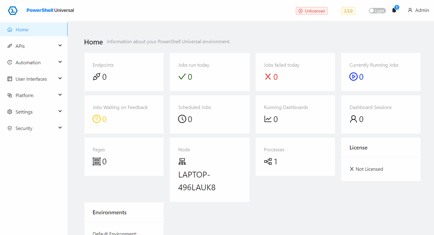Expand the Platform menu chevron
Image resolution: width=434 pixels, height=235 pixels.
pyautogui.click(x=60, y=95)
